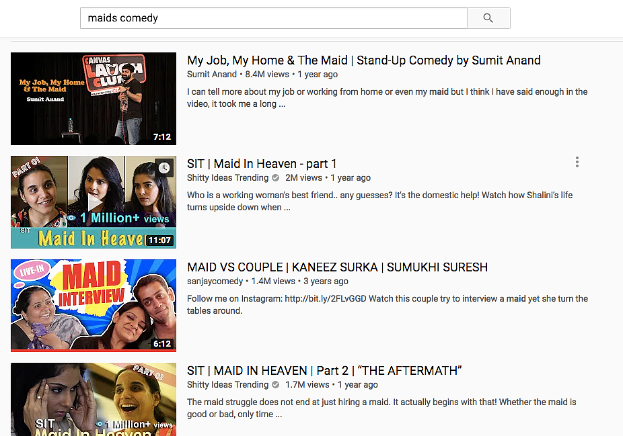Click description starting 'Who is a working woman's best friend'
The height and width of the screenshot is (436, 623).
point(380,201)
